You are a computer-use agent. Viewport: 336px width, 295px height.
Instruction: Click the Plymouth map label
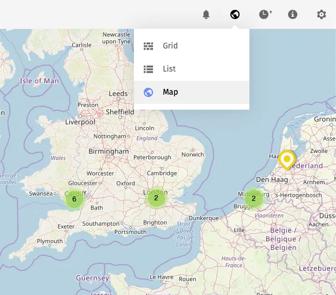50,241
